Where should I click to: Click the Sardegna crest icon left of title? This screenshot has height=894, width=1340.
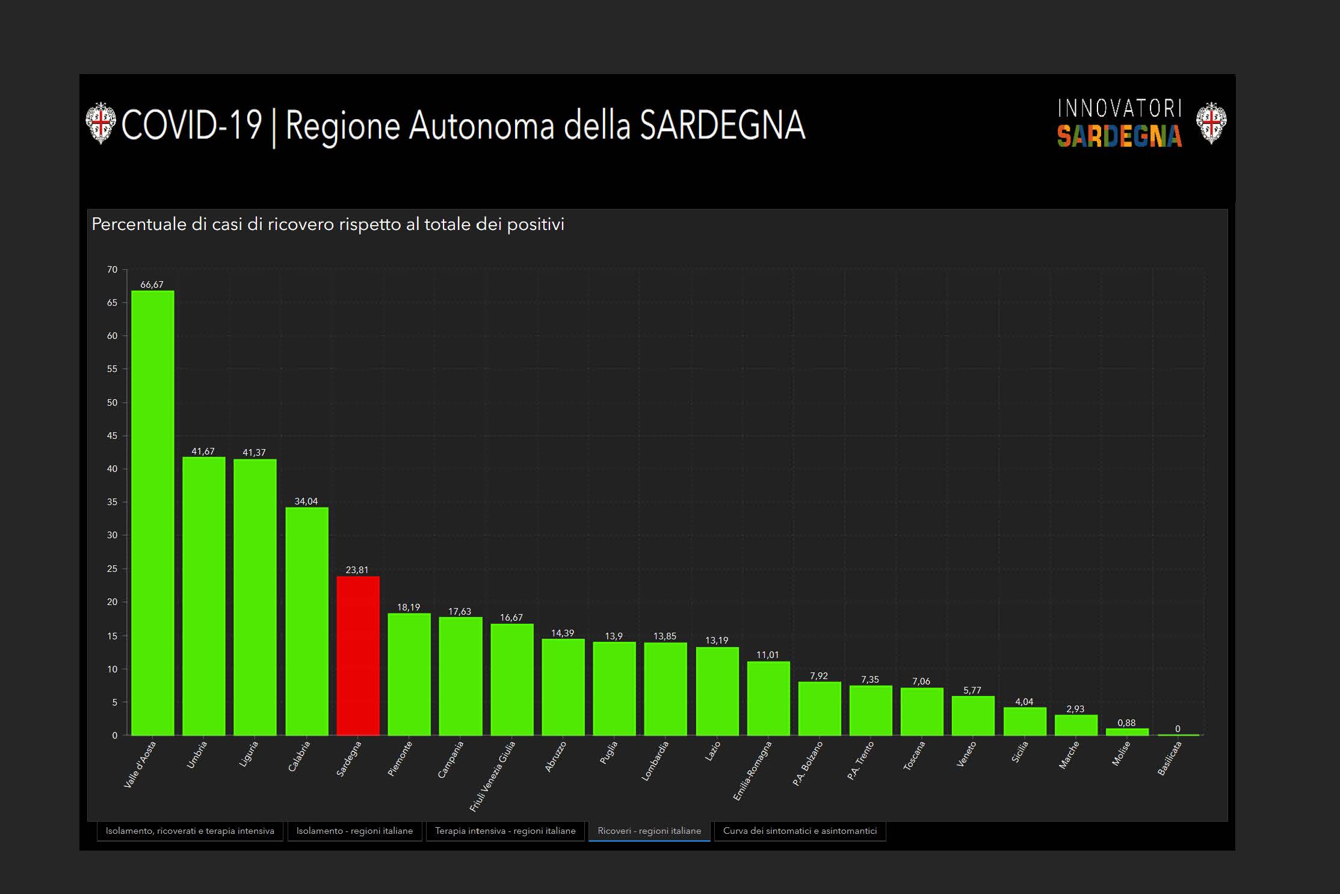[100, 123]
